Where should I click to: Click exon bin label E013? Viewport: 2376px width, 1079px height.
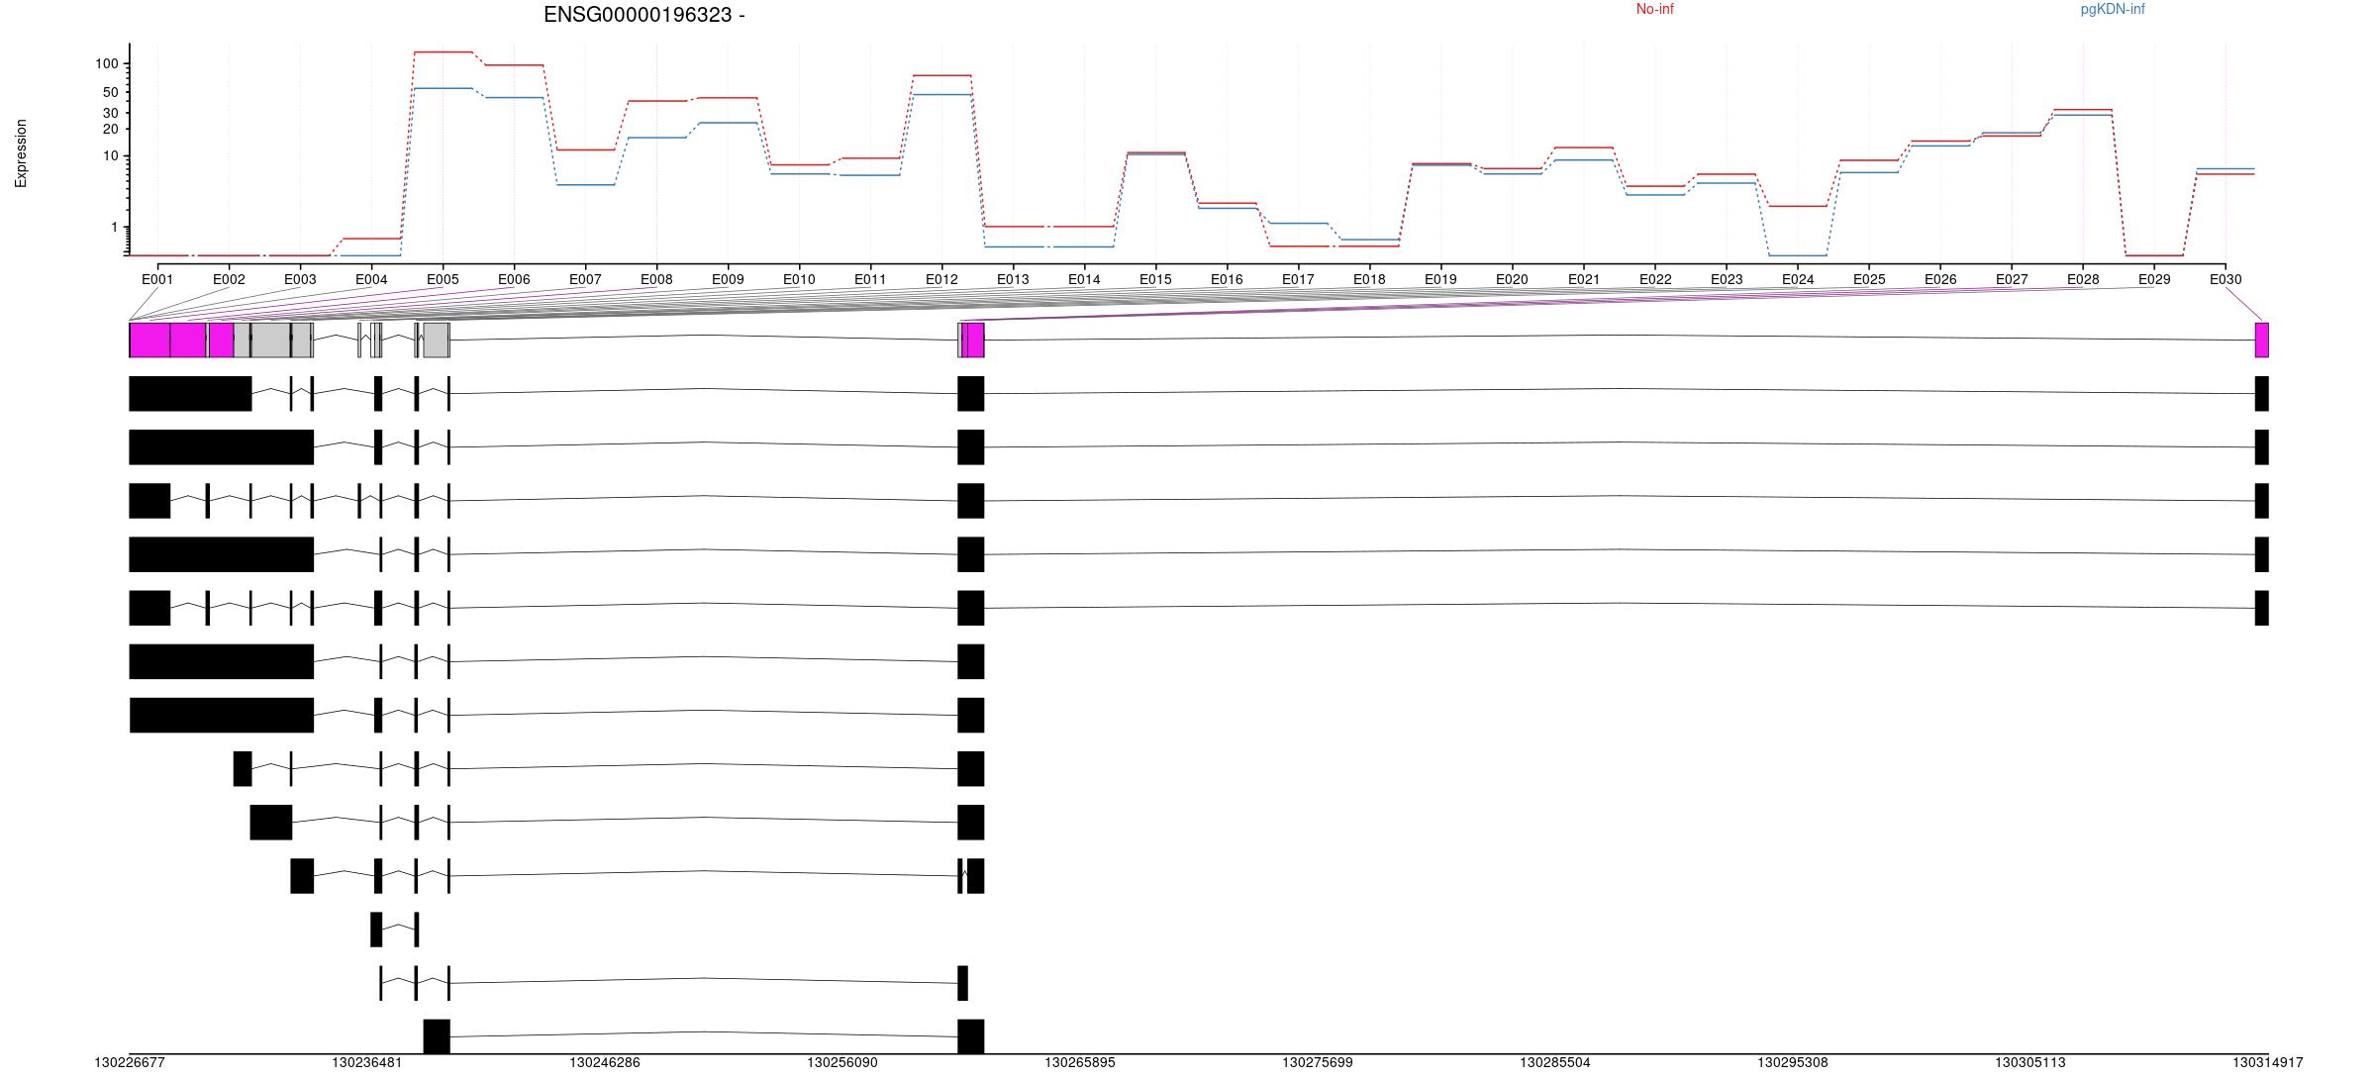tap(1013, 279)
